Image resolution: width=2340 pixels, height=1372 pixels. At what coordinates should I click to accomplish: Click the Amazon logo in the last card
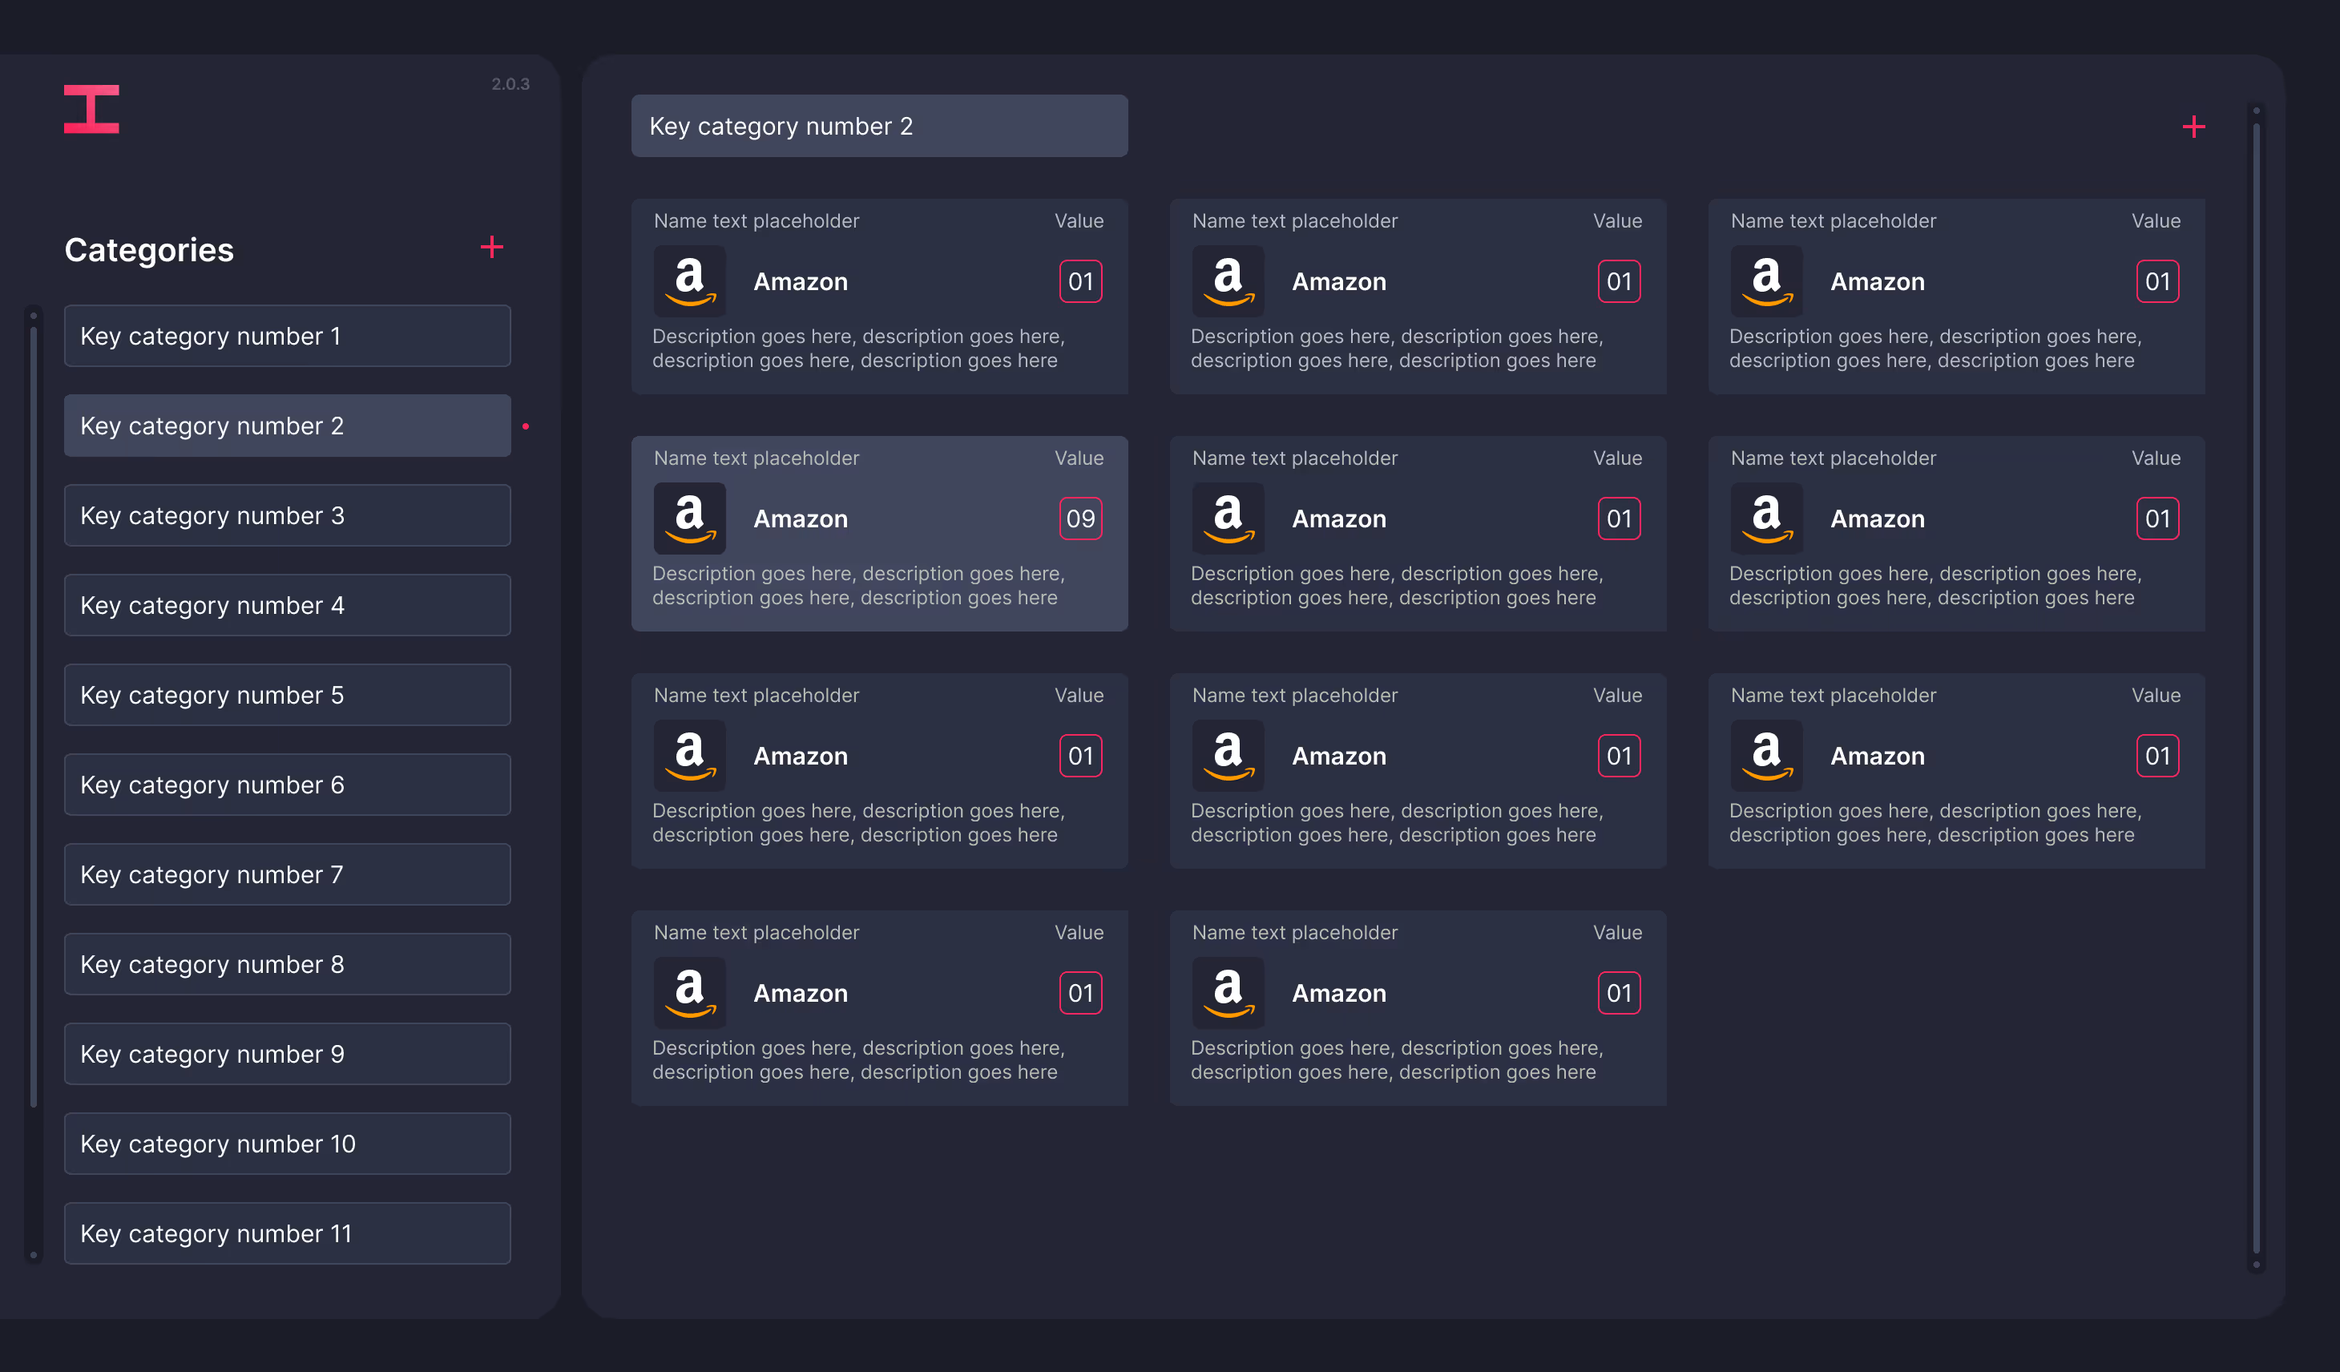[1228, 993]
